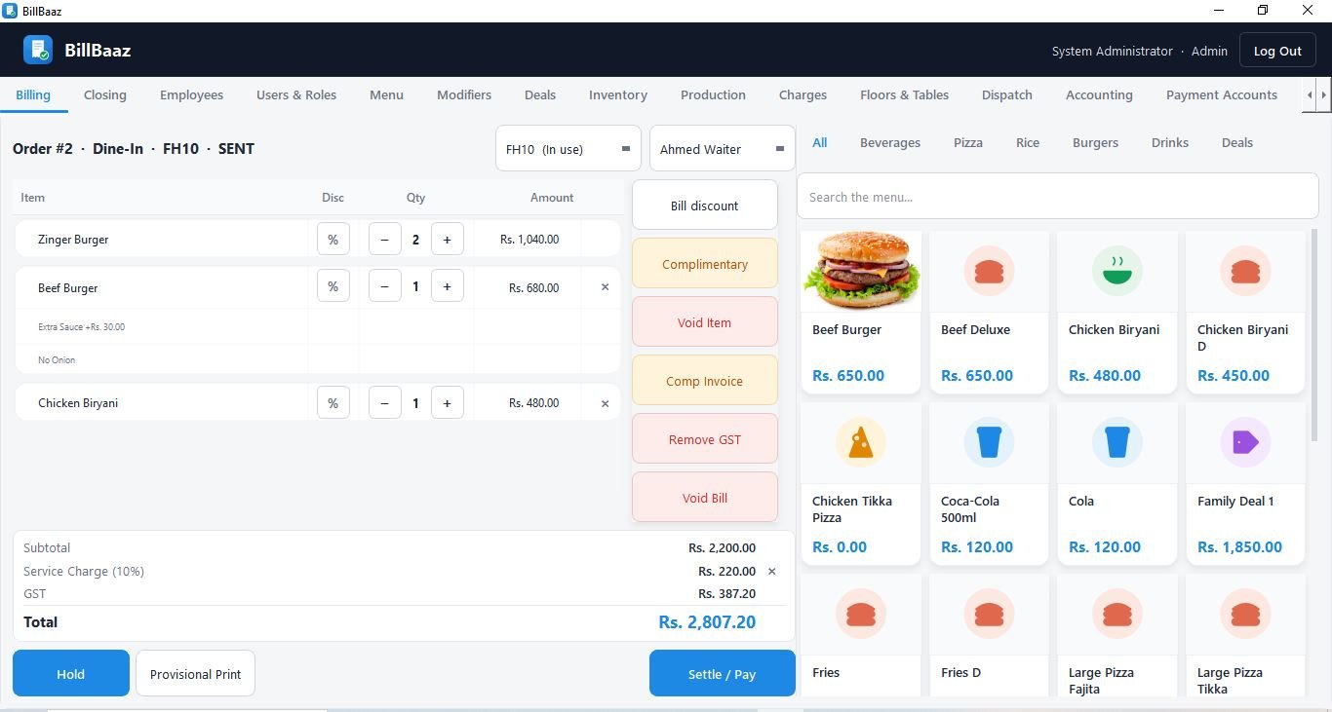Open discount percent for Beef Burger
Viewport: 1332px width, 712px height.
coord(333,287)
